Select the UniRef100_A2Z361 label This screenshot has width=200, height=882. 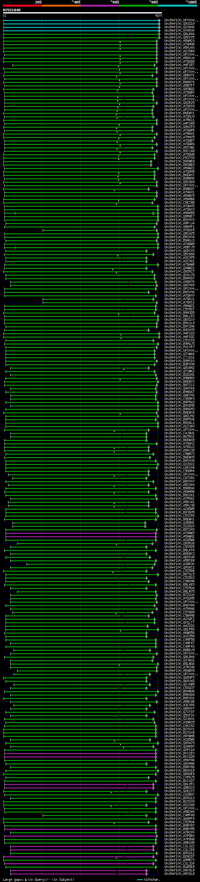(179, 261)
